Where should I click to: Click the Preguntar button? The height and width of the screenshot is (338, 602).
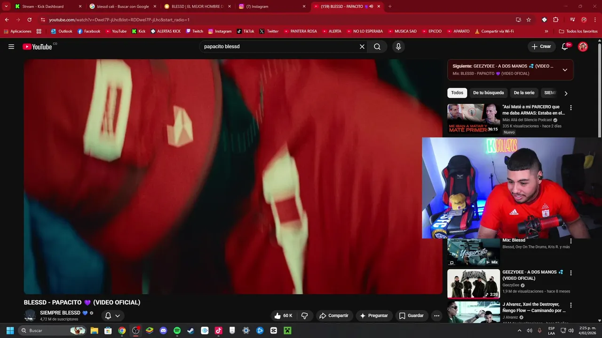pos(374,315)
